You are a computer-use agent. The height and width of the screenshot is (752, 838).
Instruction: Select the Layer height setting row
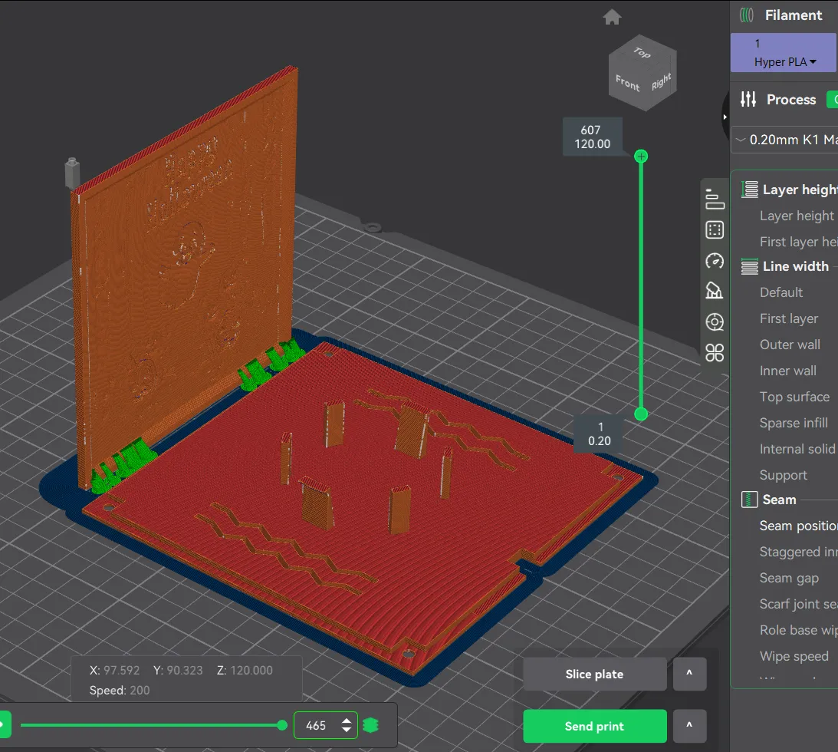coord(797,216)
